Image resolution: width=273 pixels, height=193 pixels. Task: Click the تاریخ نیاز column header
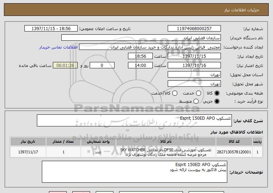28,142
